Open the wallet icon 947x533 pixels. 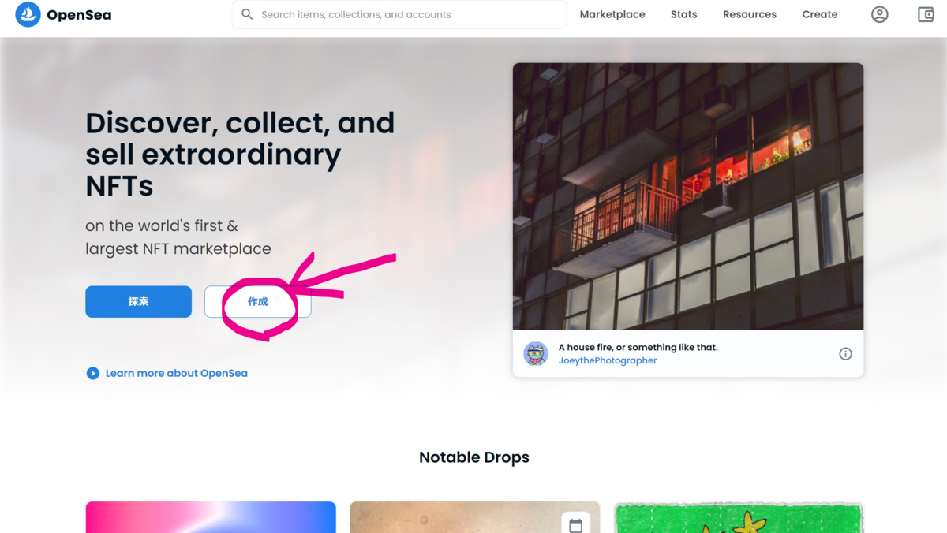pos(926,14)
